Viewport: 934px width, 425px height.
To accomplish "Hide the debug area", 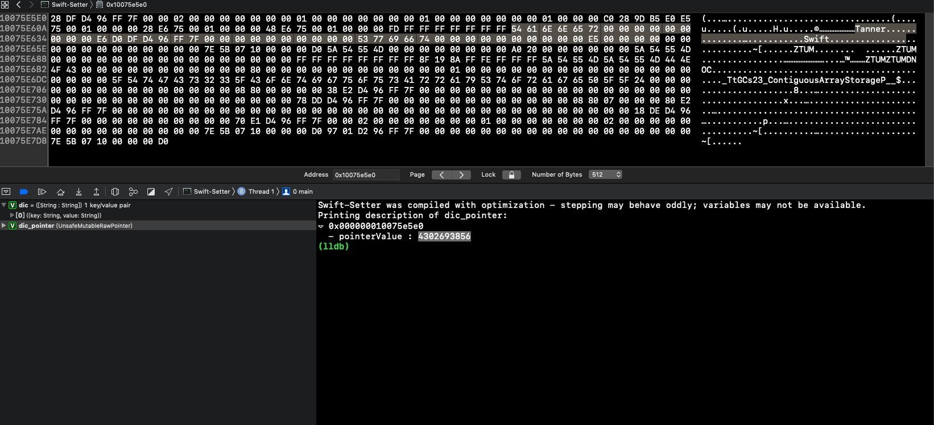I will point(6,191).
